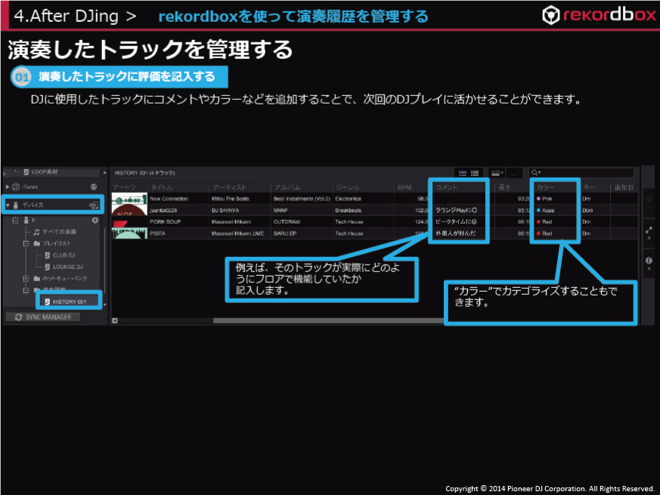Select the ホットキューバンク folder icon

[36, 278]
